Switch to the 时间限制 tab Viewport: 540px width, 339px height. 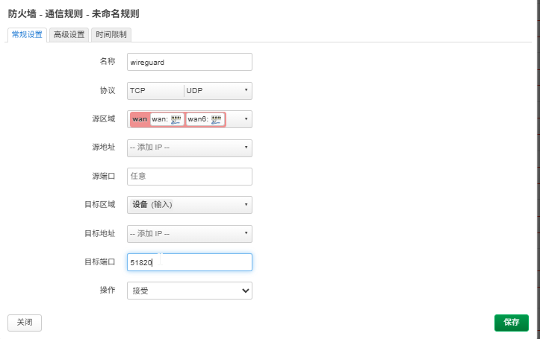[x=111, y=35]
